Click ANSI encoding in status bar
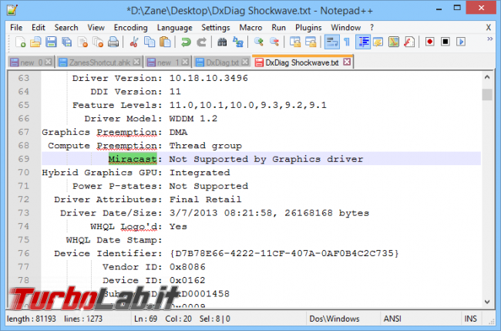Screen dimensions: 501x331 point(392,319)
